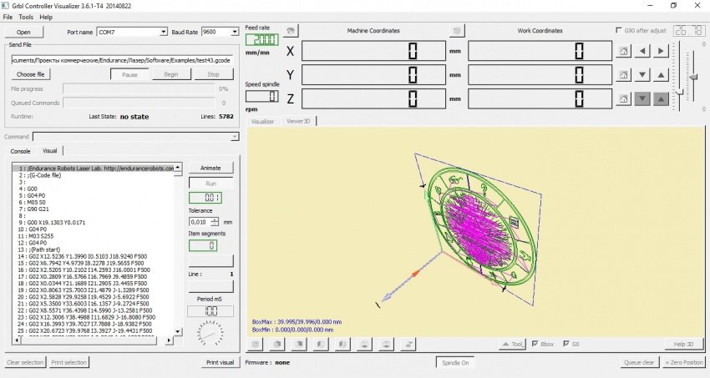Click the Open port button
This screenshot has width=710, height=378.
(x=23, y=32)
